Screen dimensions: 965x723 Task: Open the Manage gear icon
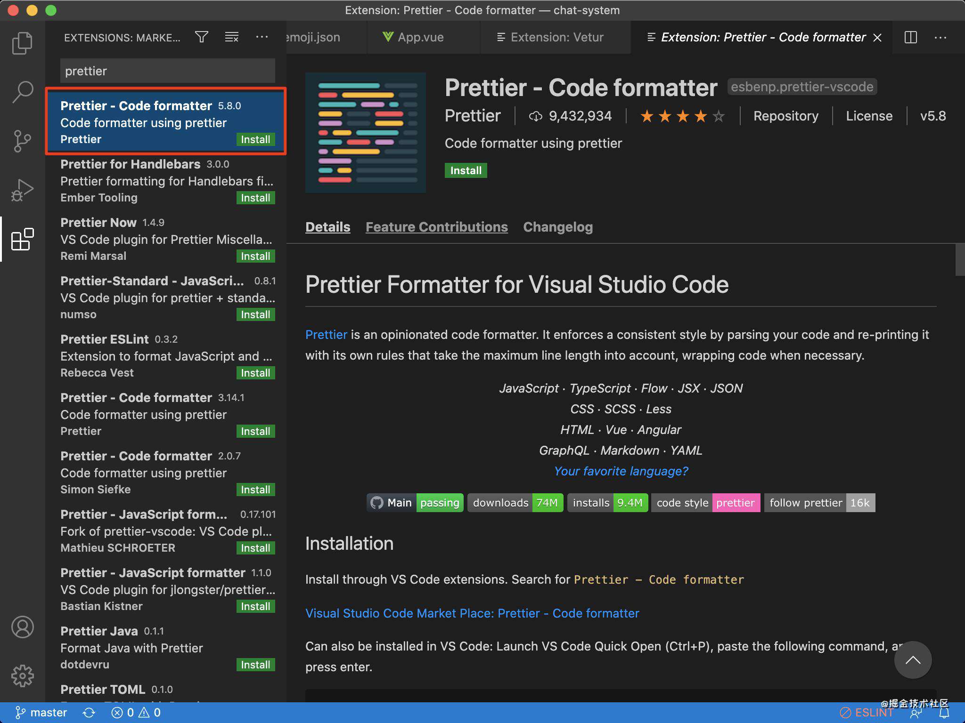pos(22,676)
